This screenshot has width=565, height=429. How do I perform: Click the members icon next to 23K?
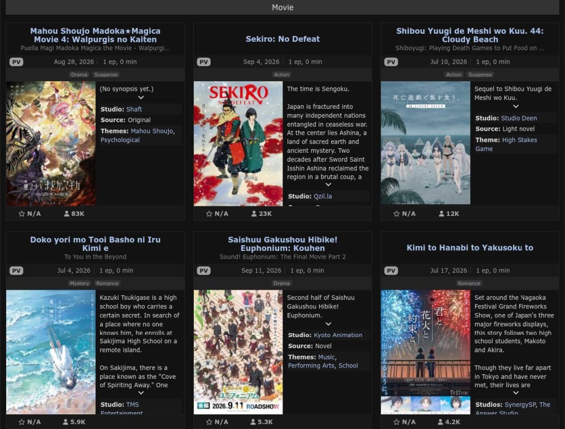pos(254,214)
